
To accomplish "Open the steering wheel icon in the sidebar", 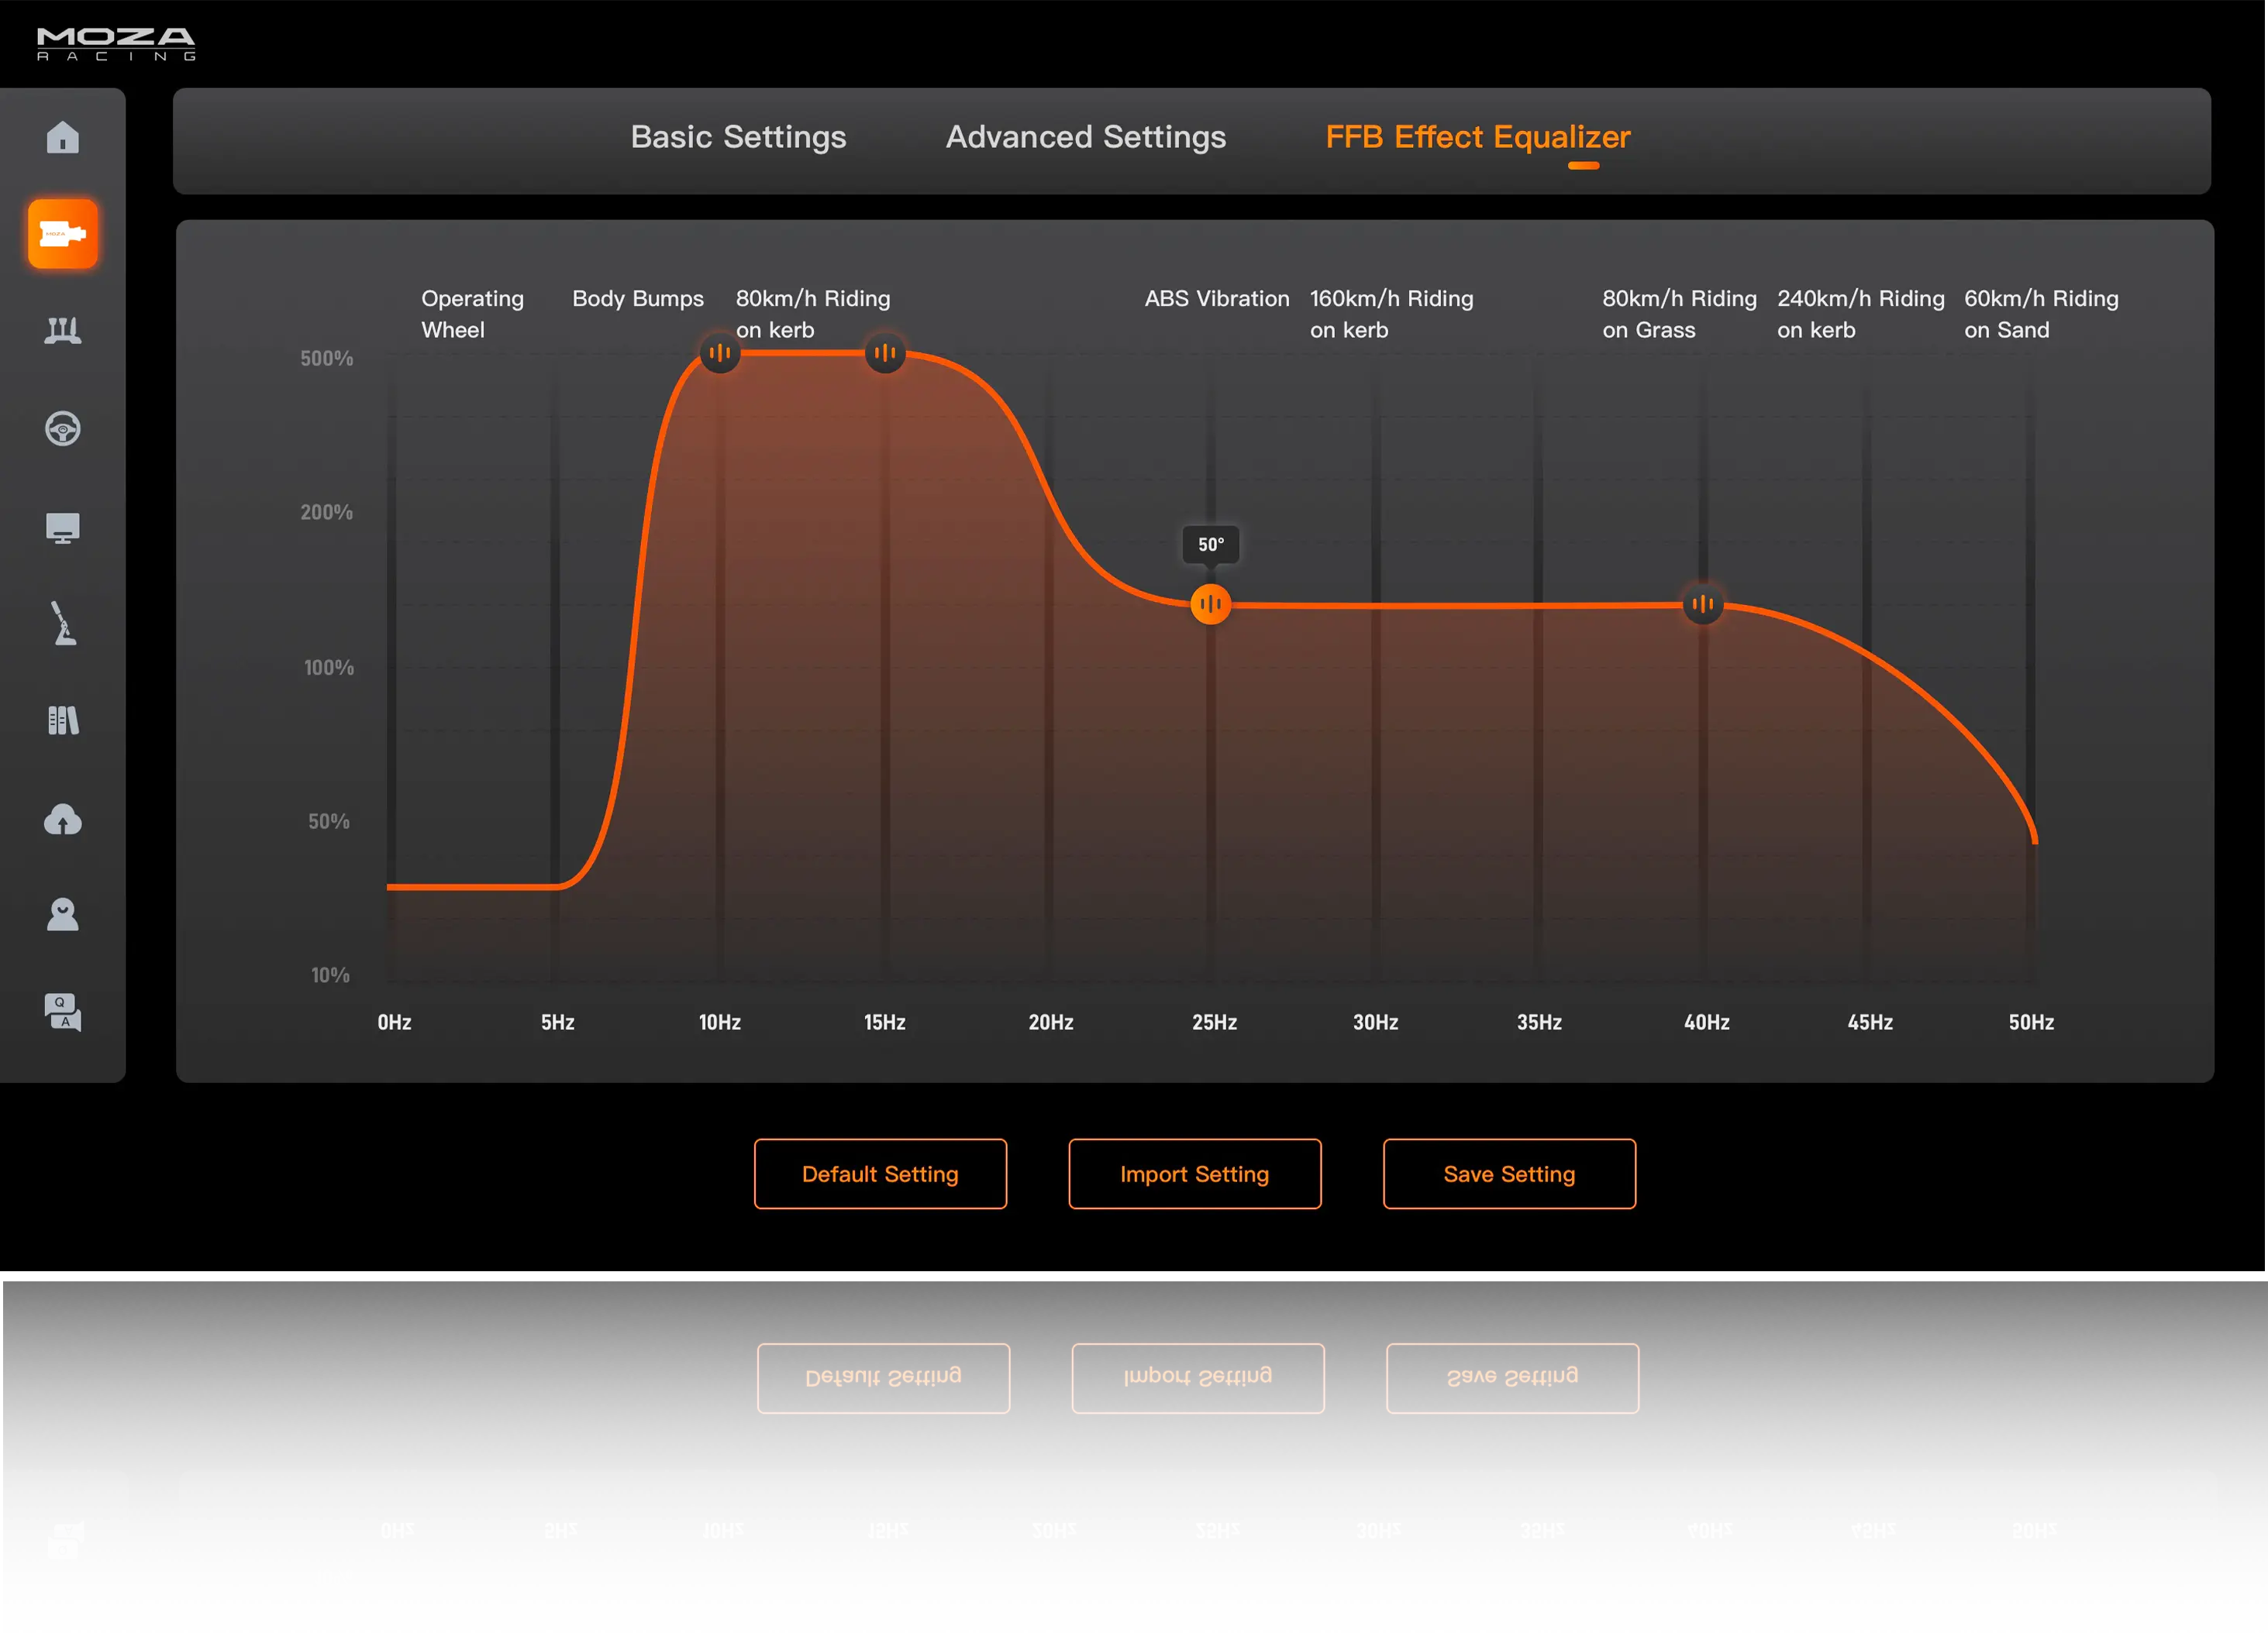I will (x=62, y=428).
